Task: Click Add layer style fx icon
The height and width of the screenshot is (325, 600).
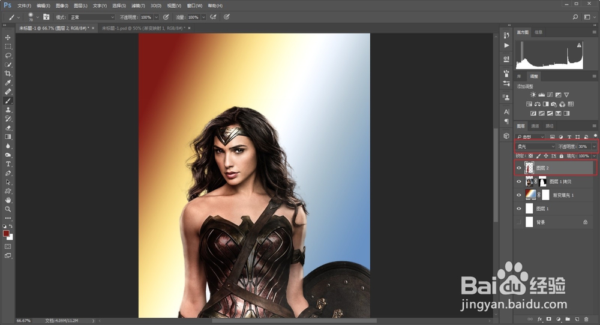Action: [539, 319]
